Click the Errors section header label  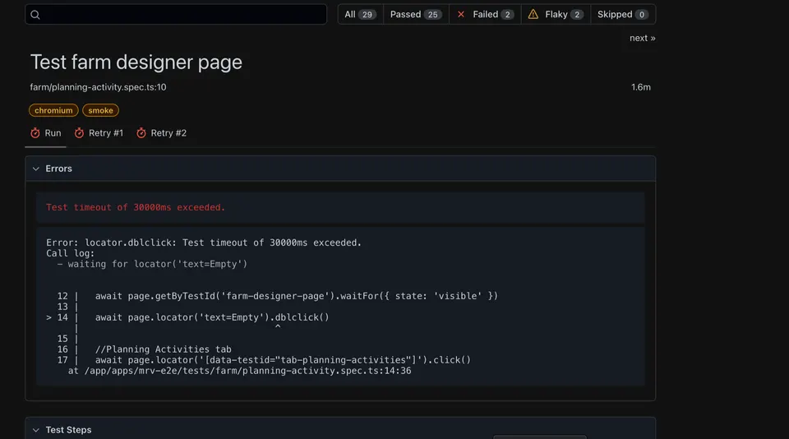tap(59, 169)
